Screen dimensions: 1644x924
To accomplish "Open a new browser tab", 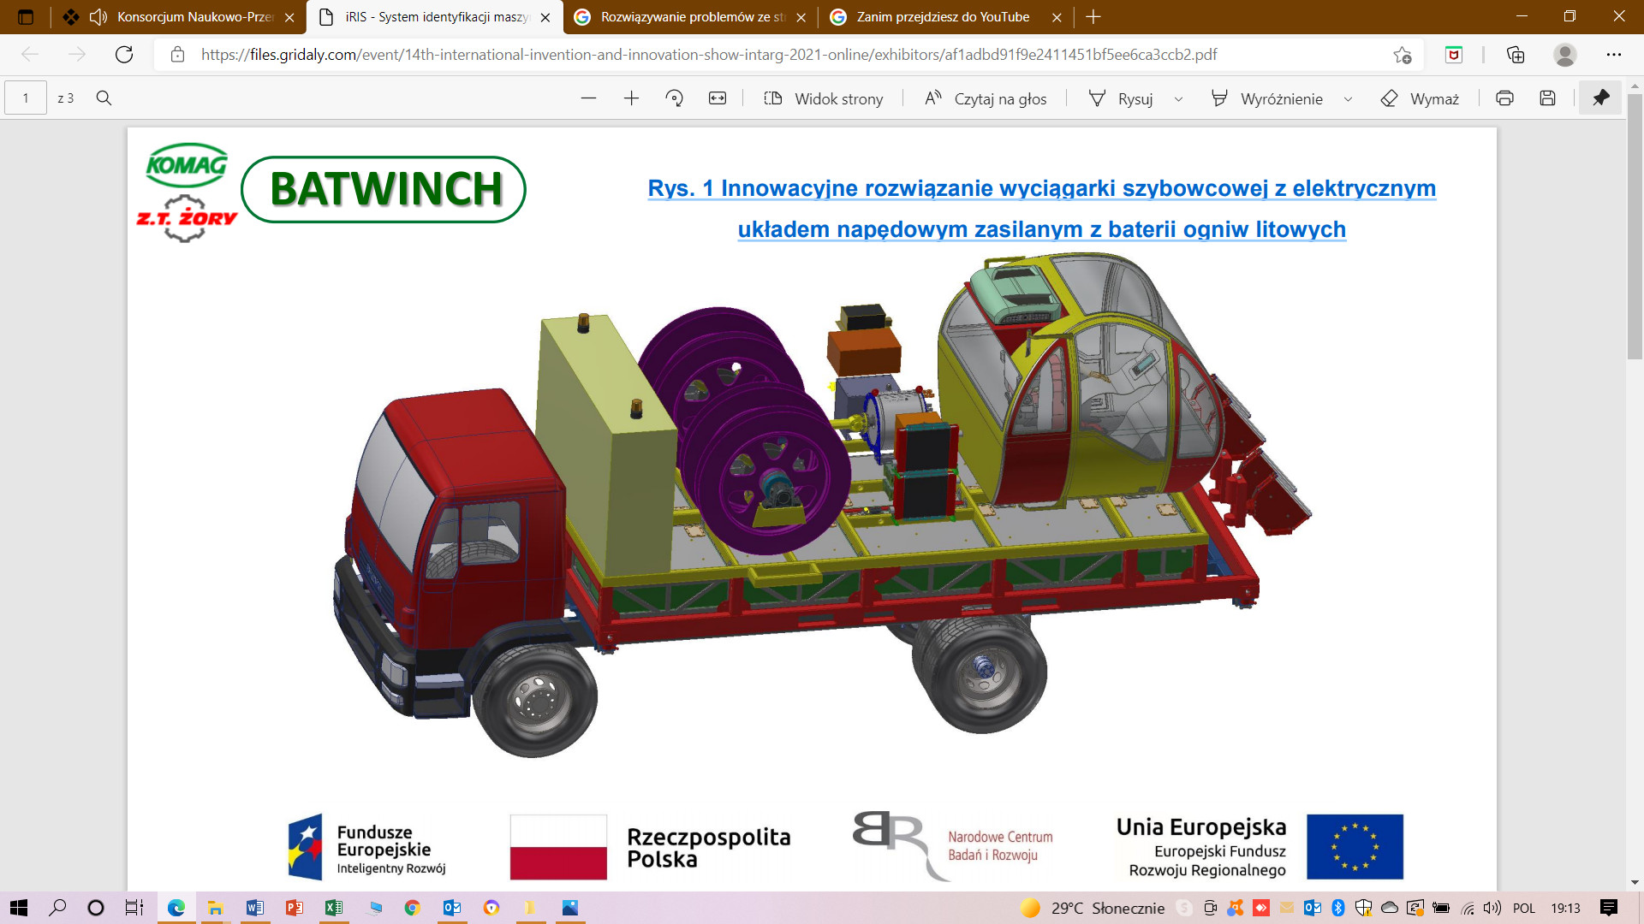I will pos(1093,17).
